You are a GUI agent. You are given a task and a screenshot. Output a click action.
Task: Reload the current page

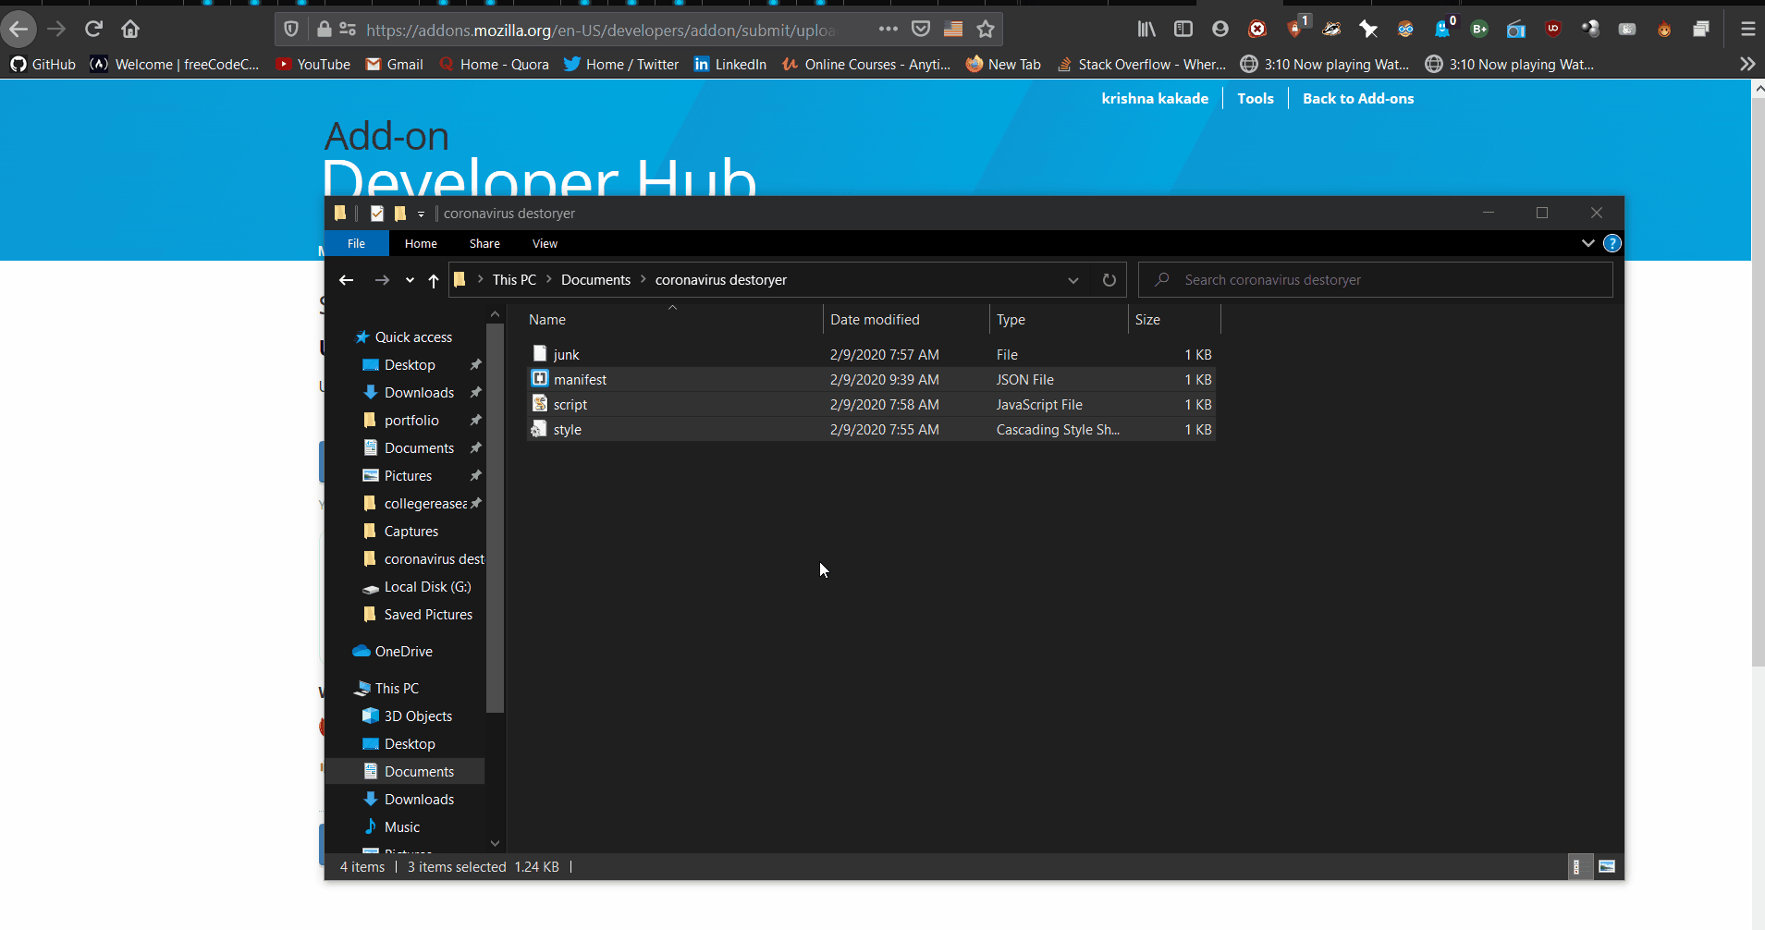click(x=93, y=29)
